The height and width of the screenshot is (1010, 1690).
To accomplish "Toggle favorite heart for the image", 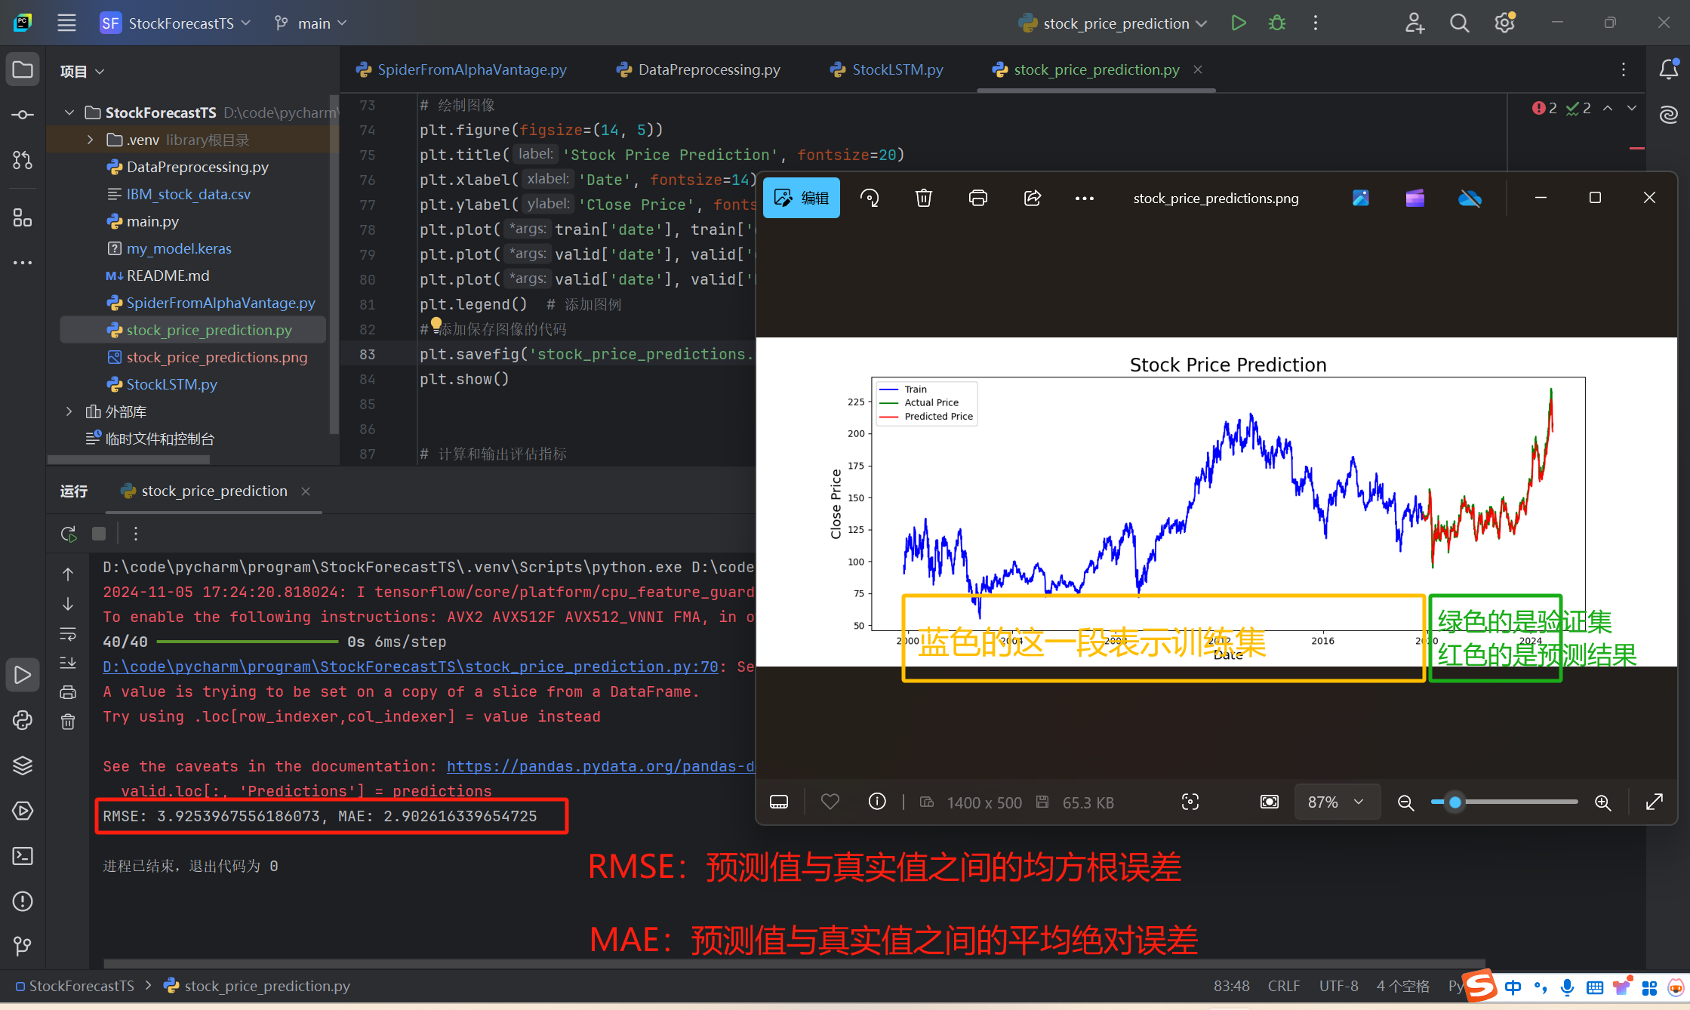I will [x=830, y=802].
